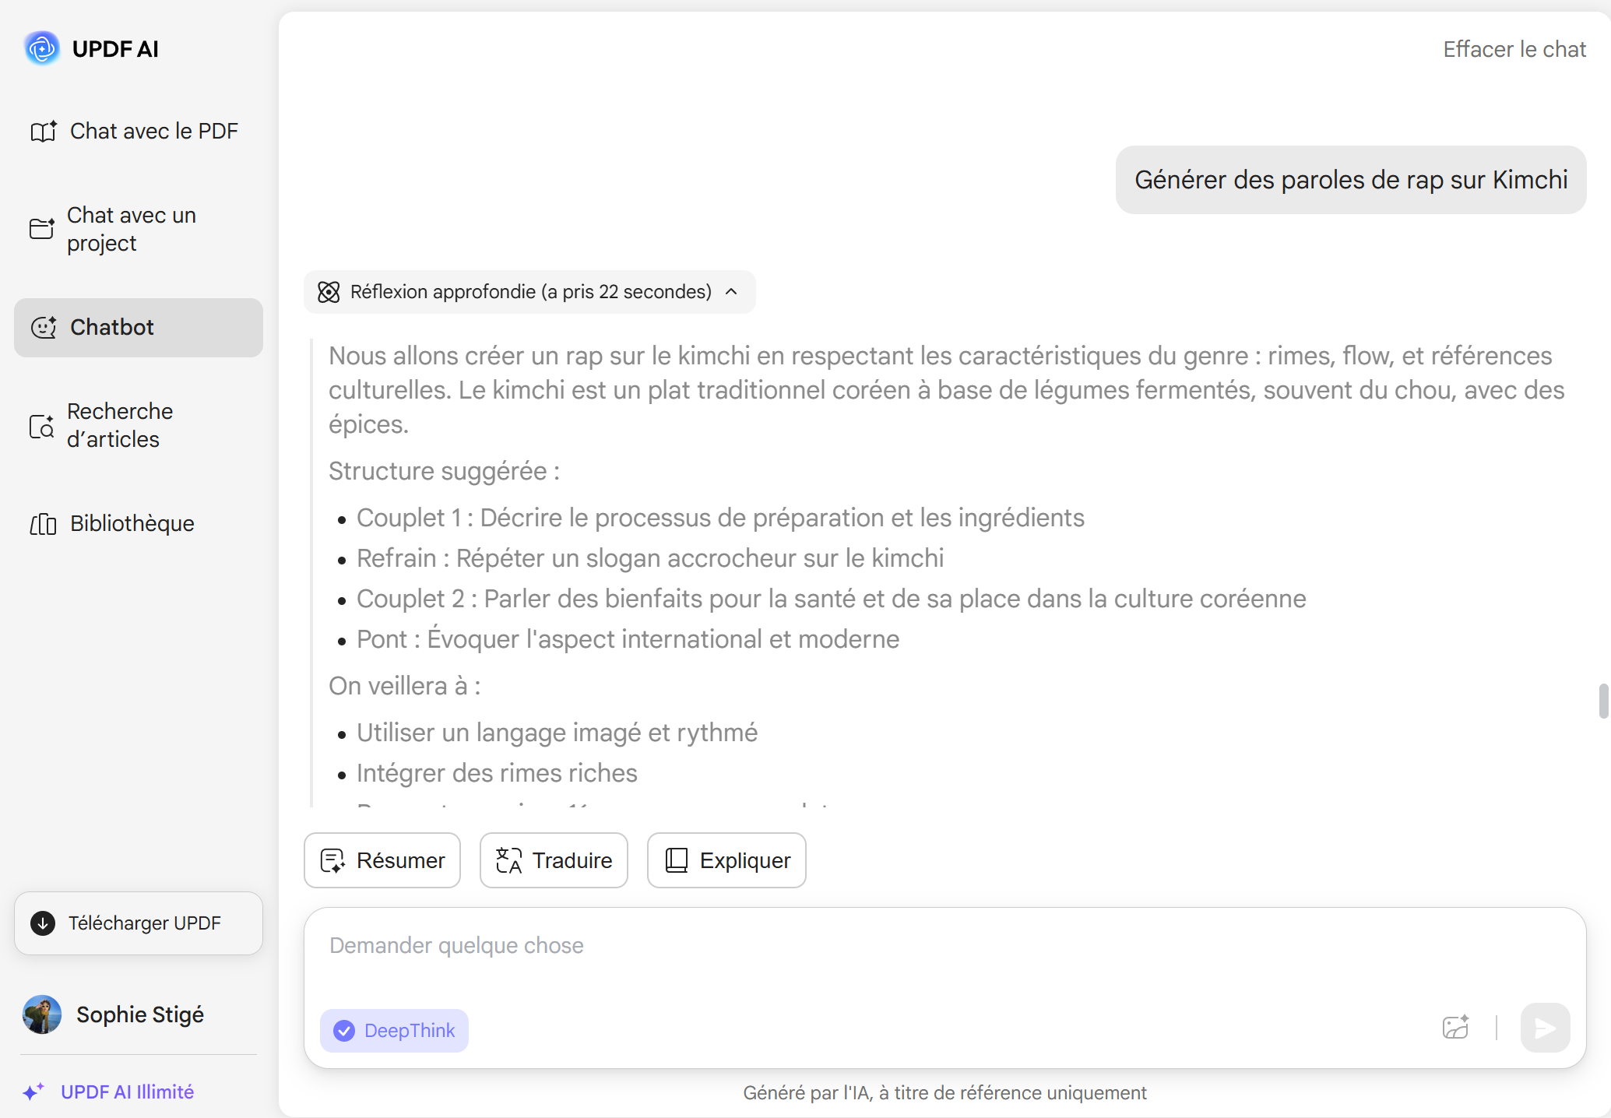The width and height of the screenshot is (1611, 1118).
Task: Click the send message arrow icon
Action: 1545,1028
